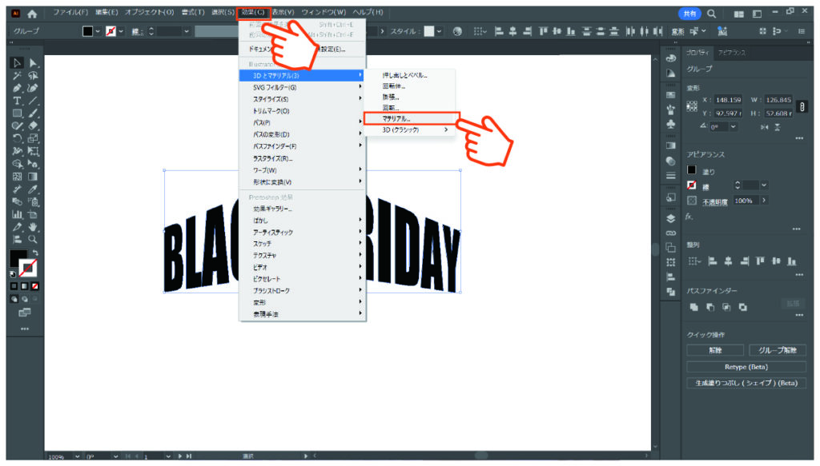Expand the Style swatch dropdown
Screen dimensions: 820x466
(439, 31)
